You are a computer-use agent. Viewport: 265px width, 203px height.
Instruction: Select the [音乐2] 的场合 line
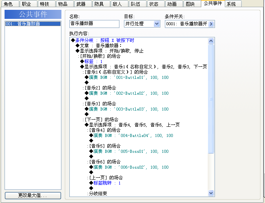click(x=99, y=88)
